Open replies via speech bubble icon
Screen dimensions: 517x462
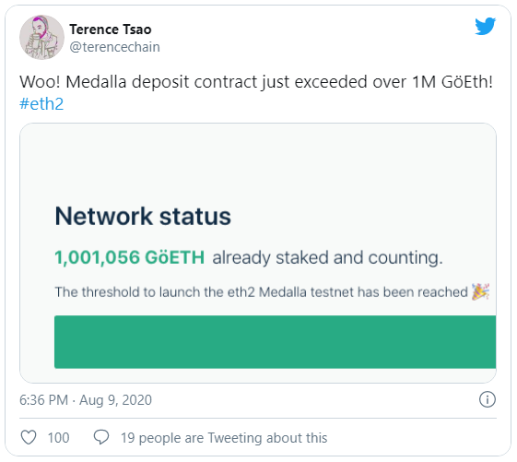click(x=101, y=437)
